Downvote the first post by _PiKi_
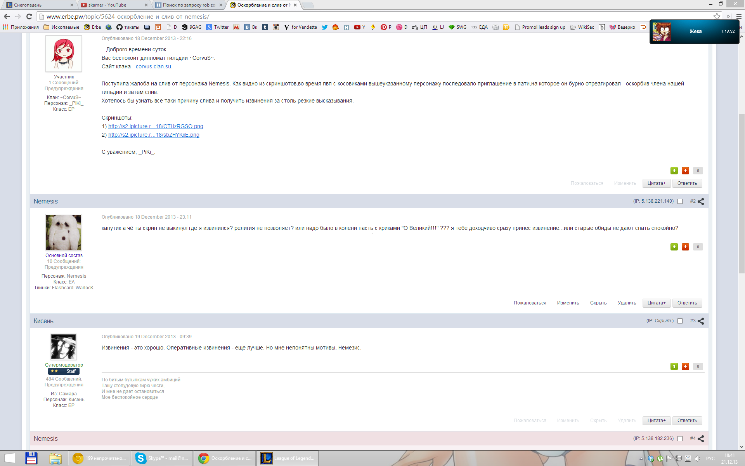745x466 pixels. pyautogui.click(x=685, y=170)
